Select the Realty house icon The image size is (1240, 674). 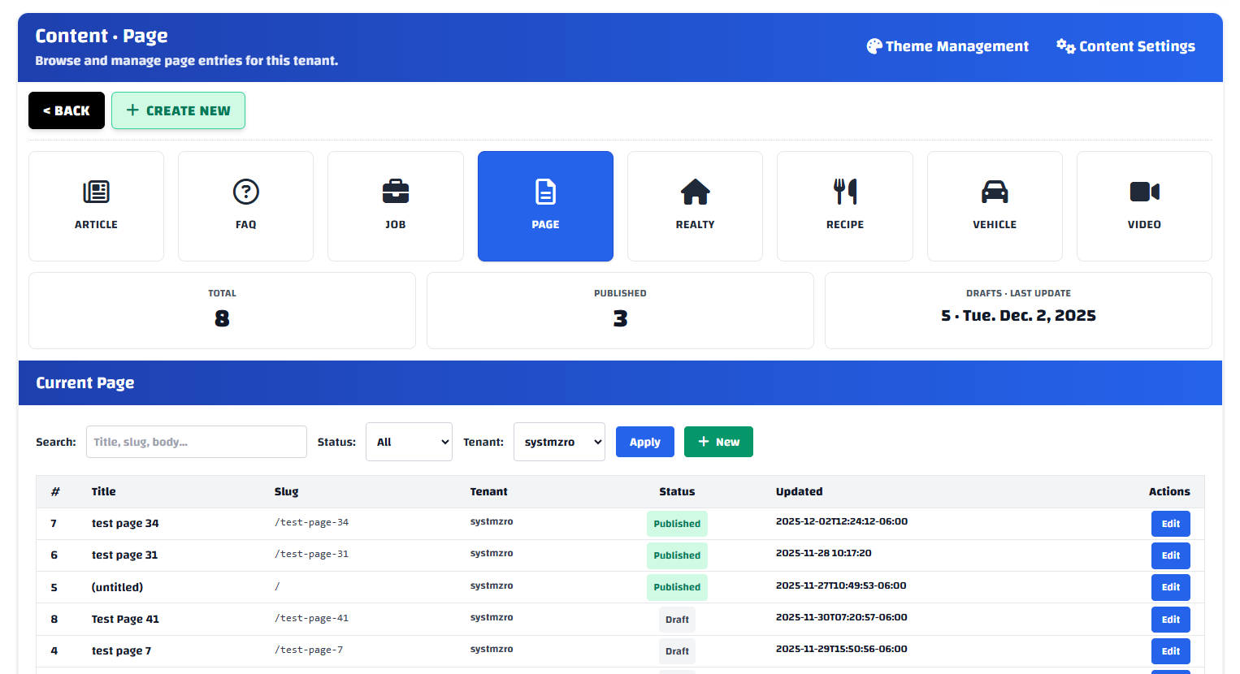(x=695, y=192)
